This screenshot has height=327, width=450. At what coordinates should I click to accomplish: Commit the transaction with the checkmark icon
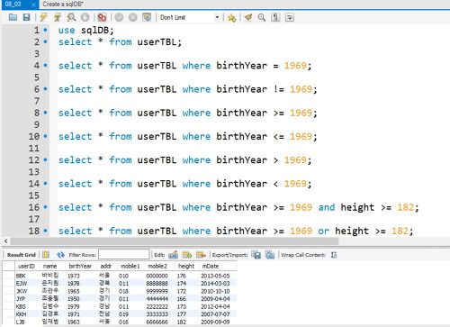(x=119, y=17)
